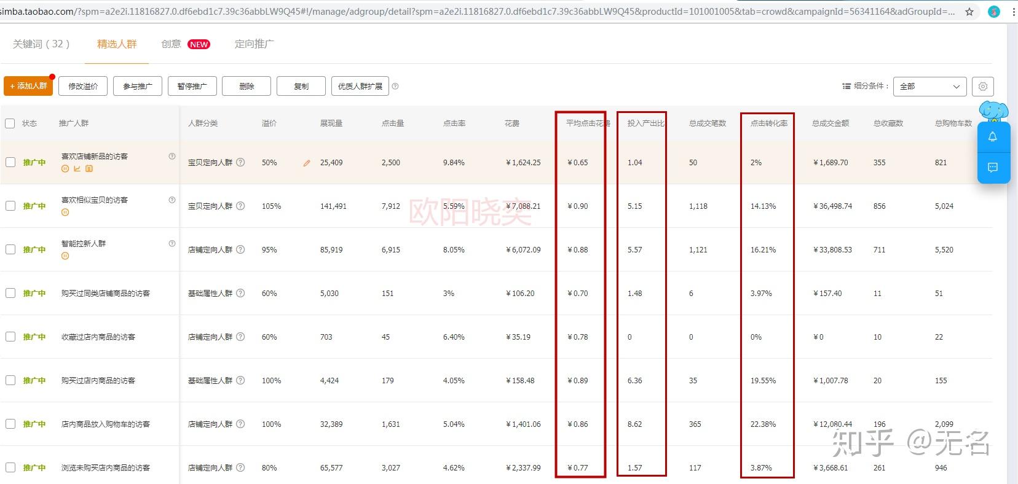Show help for 宝贝定向人群 in the 喜欢店铺新品的访客 row
Image resolution: width=1018 pixels, height=484 pixels.
click(240, 162)
